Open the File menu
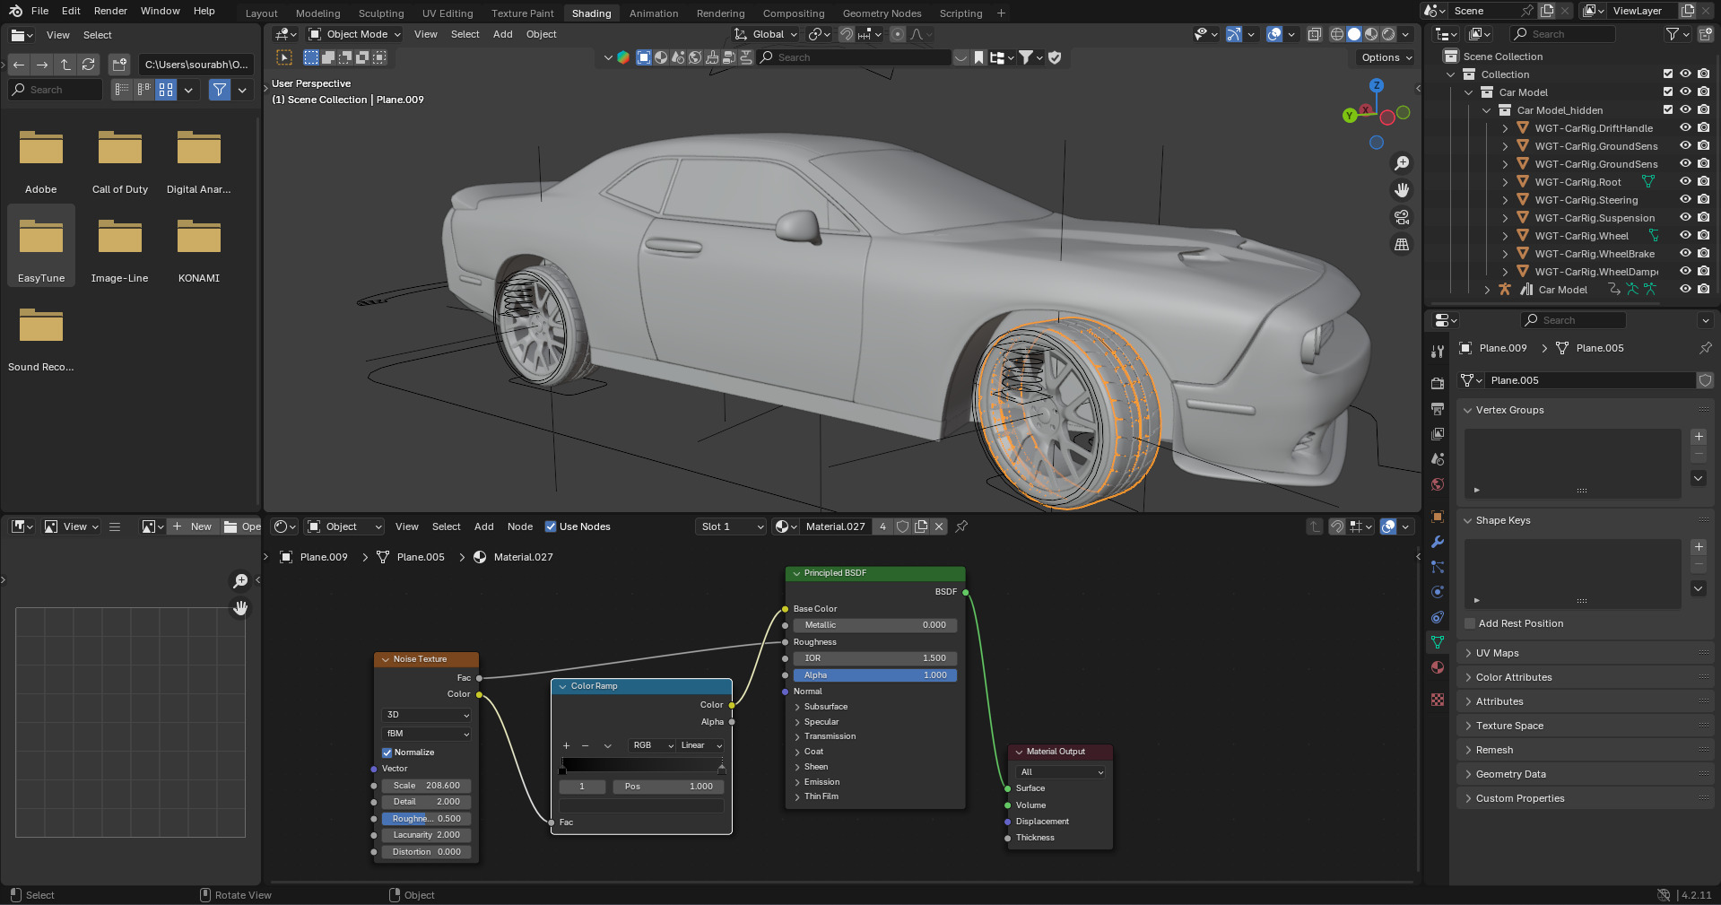Screen dimensions: 1721x905 point(39,11)
